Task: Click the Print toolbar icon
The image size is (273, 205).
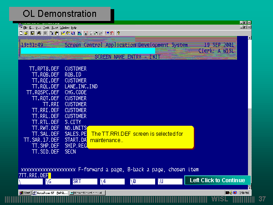Action: point(39,33)
